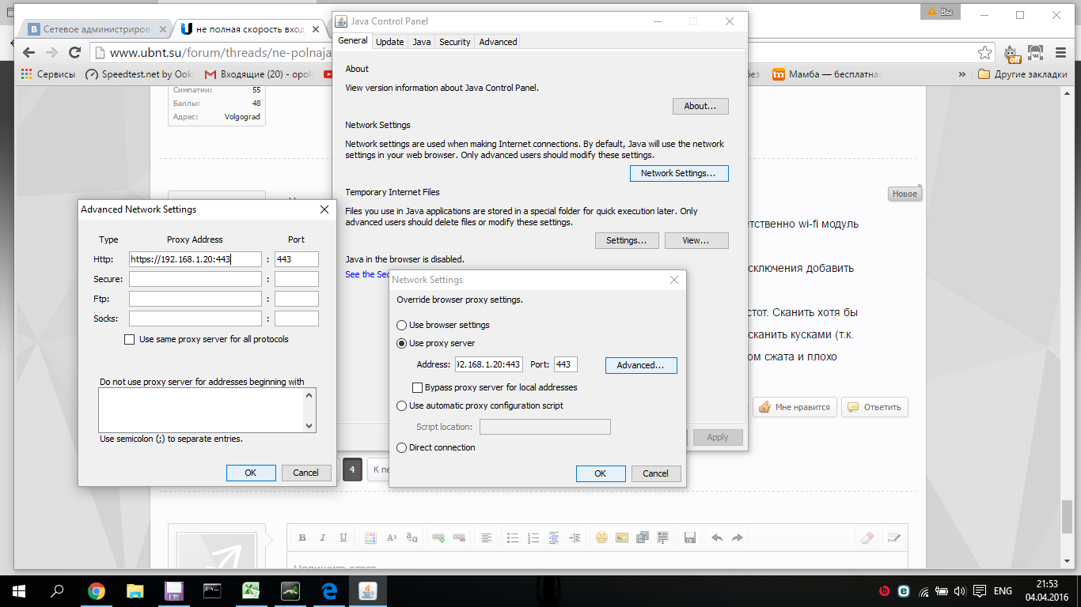Insert unordered bullet list in editor

[513, 537]
